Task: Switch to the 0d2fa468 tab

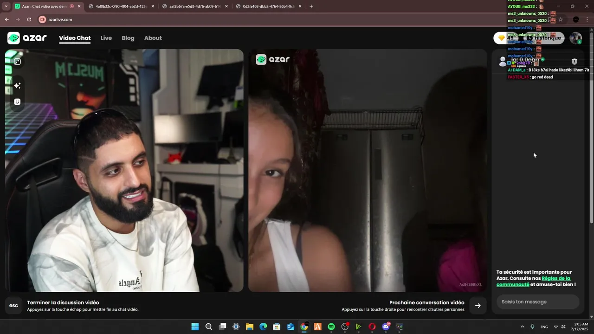Action: click(268, 6)
